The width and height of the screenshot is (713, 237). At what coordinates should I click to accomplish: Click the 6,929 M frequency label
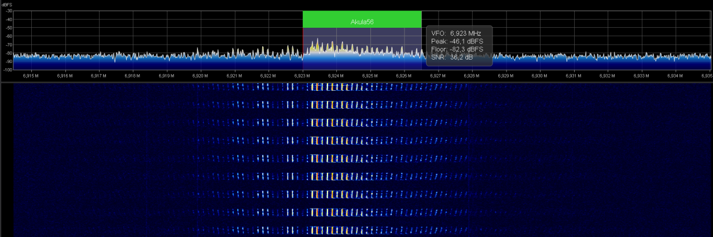[506, 76]
